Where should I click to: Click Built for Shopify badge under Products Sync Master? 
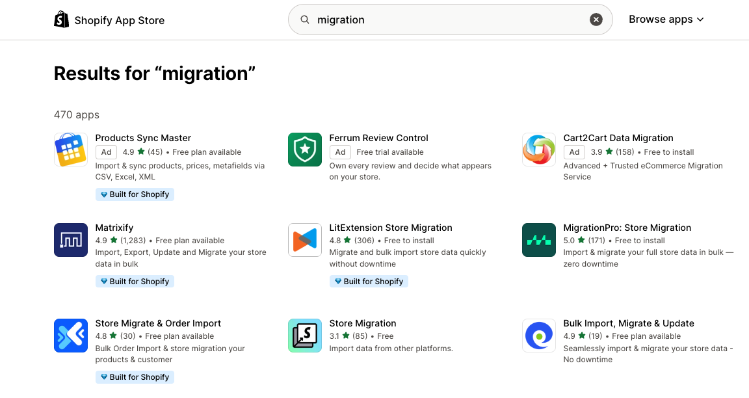(135, 194)
